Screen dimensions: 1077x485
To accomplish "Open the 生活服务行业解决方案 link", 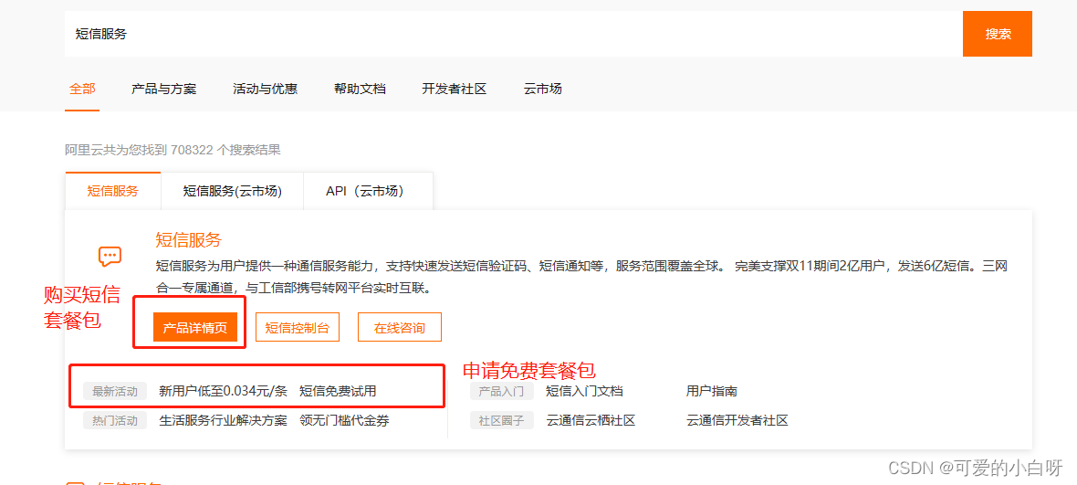I will coord(223,420).
